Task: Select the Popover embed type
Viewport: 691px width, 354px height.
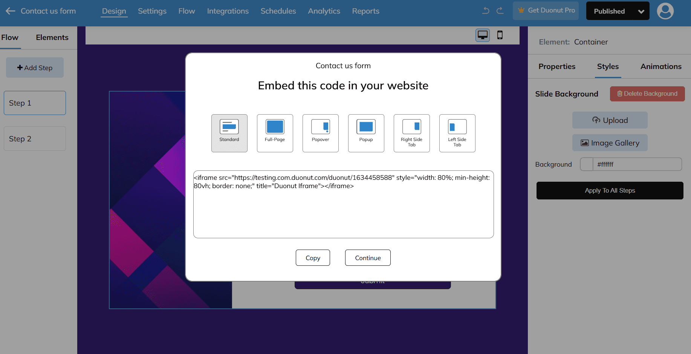Action: point(320,133)
